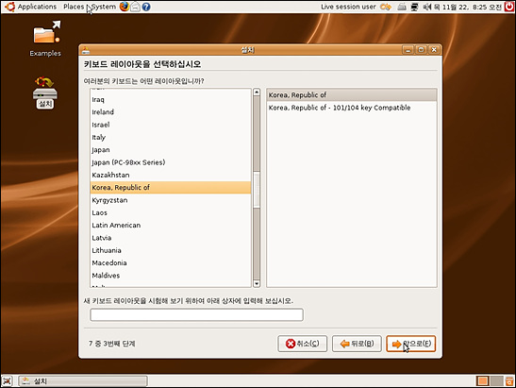
Task: Select Iraq in the country list
Action: 171,99
